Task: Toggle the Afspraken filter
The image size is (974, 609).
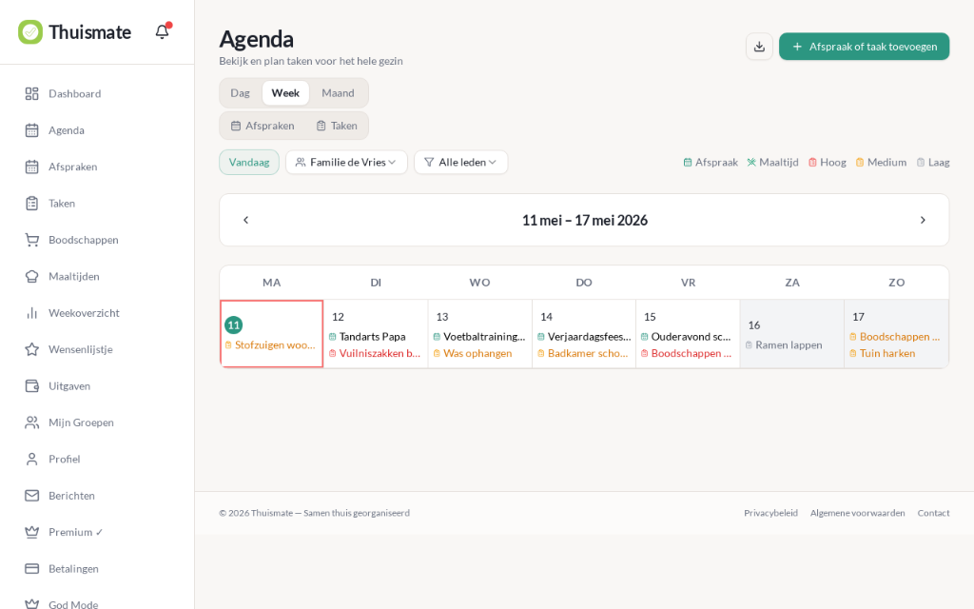Action: point(263,126)
